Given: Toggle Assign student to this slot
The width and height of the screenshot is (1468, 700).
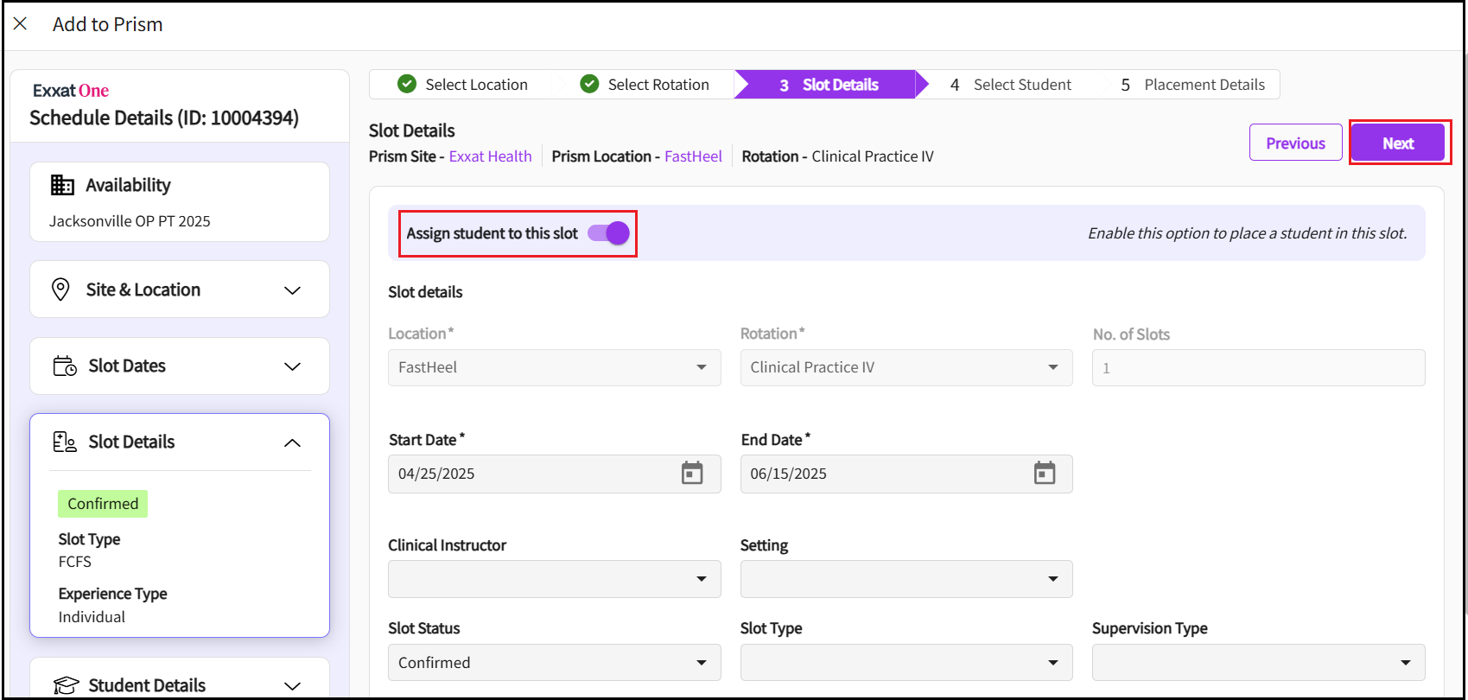Looking at the screenshot, I should (x=608, y=233).
